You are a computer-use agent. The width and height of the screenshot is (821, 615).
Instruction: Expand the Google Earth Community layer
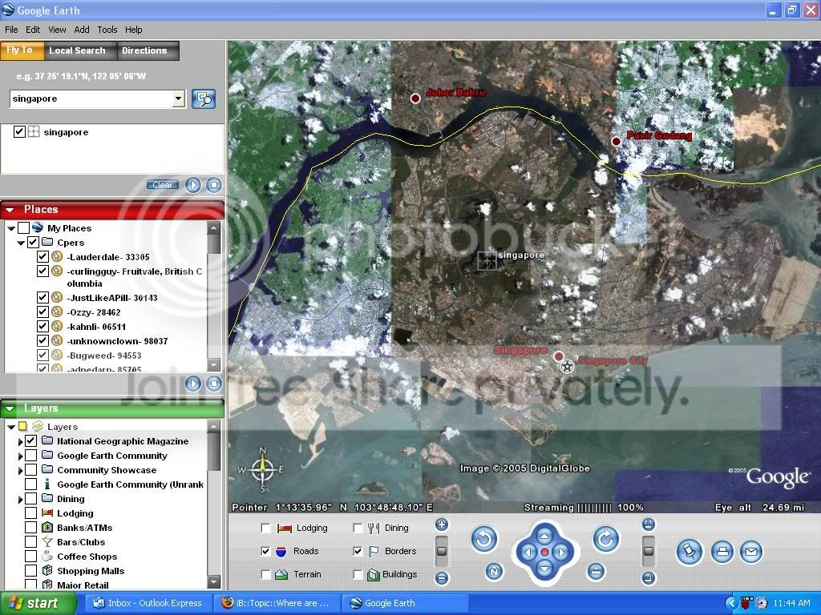pyautogui.click(x=20, y=456)
